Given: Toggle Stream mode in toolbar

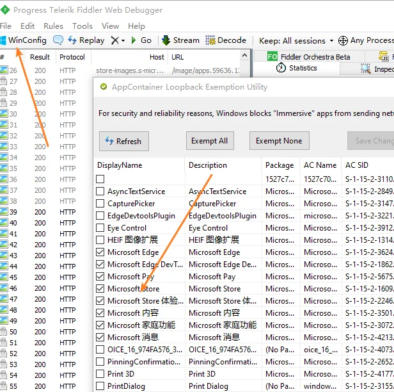Looking at the screenshot, I should (180, 40).
